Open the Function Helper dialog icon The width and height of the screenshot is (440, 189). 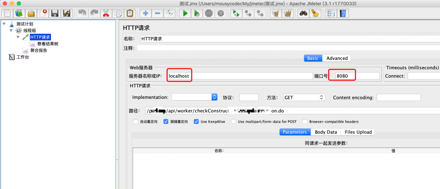point(330,13)
